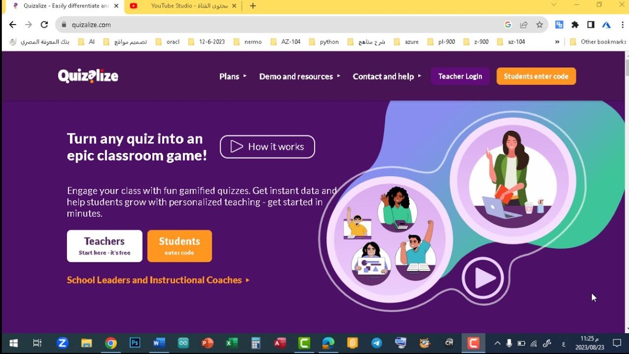Screen dimensions: 629x354
Task: Open Photoshop from the taskbar
Action: (135, 343)
